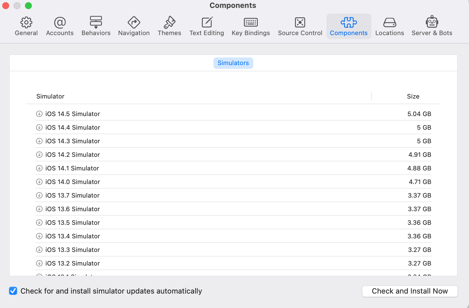This screenshot has width=469, height=308.
Task: Click the iOS 13.7 Simulator size value
Action: (420, 195)
